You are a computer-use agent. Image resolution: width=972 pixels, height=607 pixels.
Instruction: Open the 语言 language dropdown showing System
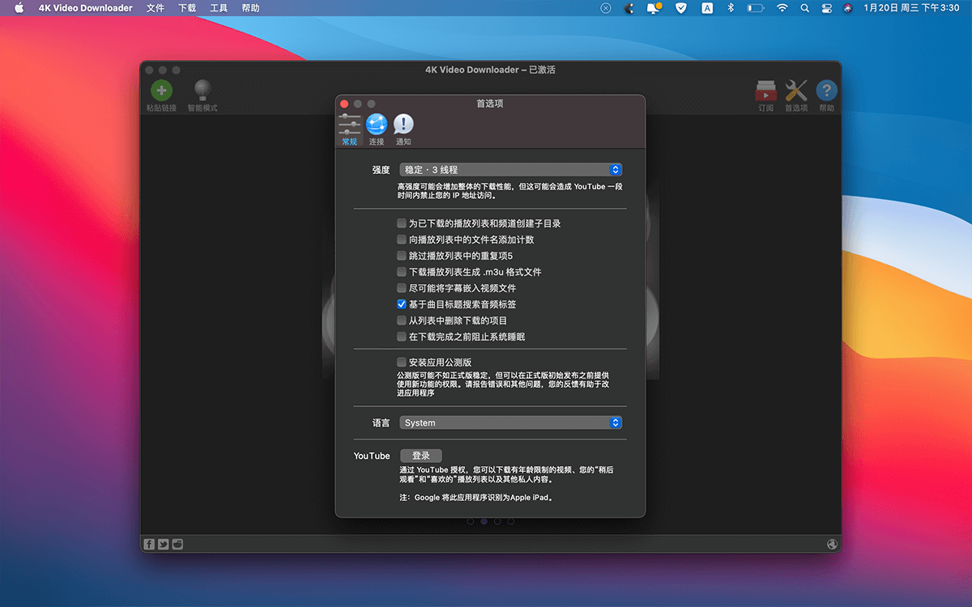510,422
